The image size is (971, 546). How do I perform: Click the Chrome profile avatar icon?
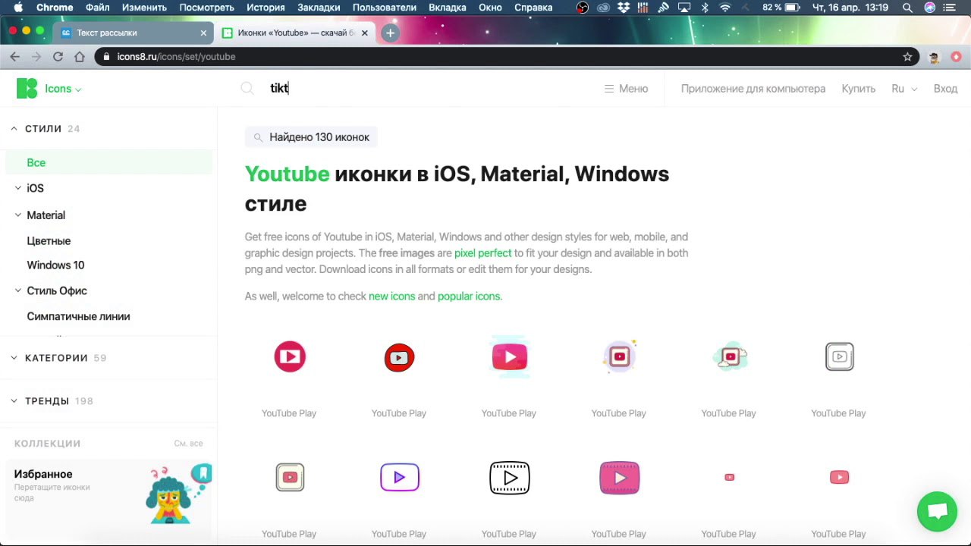tap(934, 57)
